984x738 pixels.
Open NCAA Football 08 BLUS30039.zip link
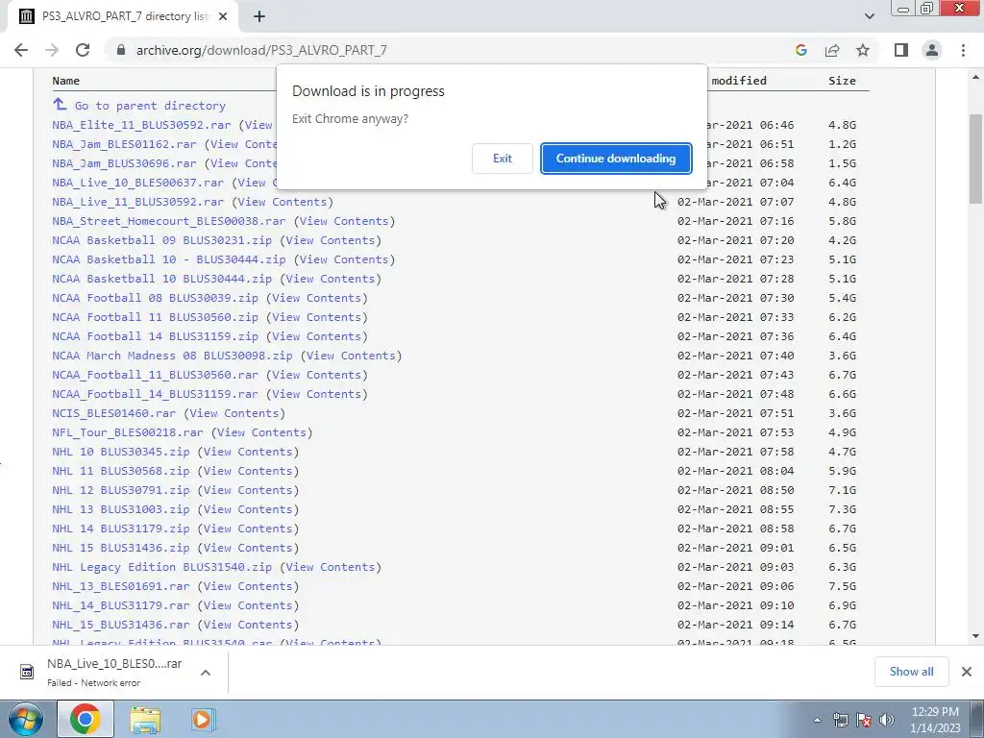pyautogui.click(x=155, y=298)
